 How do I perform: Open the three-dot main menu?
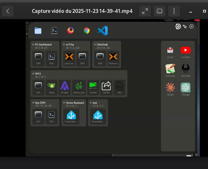click(174, 11)
